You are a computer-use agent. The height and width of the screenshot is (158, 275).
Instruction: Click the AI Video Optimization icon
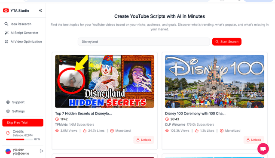[x=6, y=41]
